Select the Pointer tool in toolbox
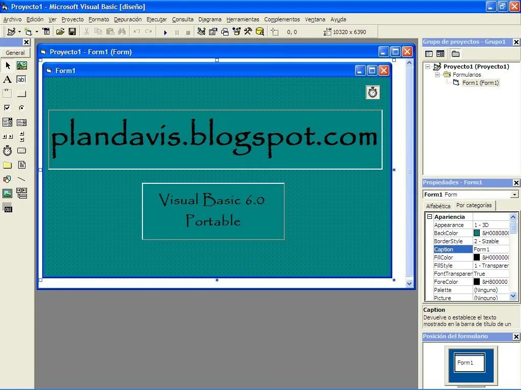The height and width of the screenshot is (390, 521). click(x=8, y=66)
